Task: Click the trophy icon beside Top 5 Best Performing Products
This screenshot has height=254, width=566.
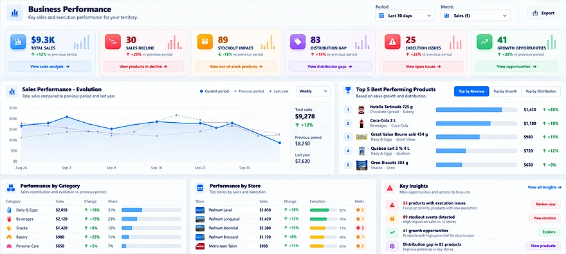Action: tap(348, 90)
